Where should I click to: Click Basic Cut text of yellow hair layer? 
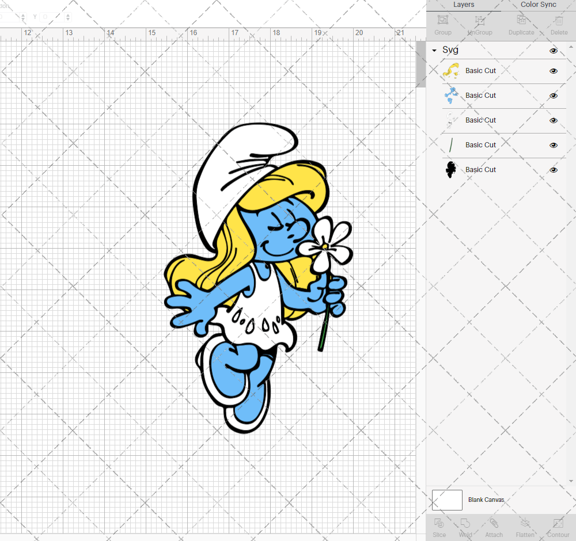pos(480,71)
